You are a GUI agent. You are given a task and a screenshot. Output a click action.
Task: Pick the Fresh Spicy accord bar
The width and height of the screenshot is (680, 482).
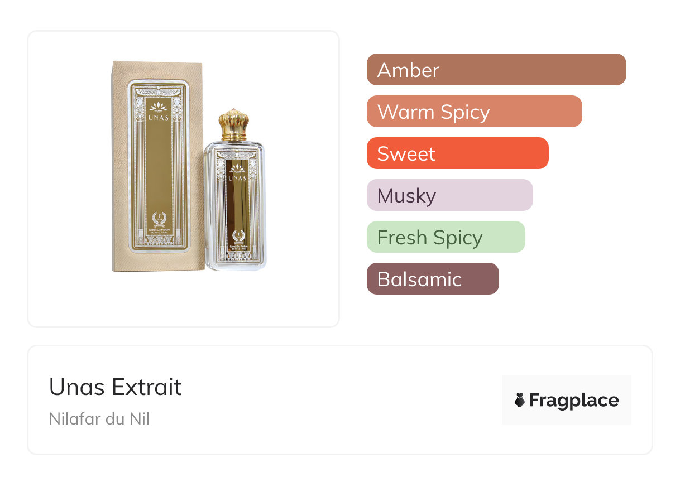pyautogui.click(x=446, y=237)
